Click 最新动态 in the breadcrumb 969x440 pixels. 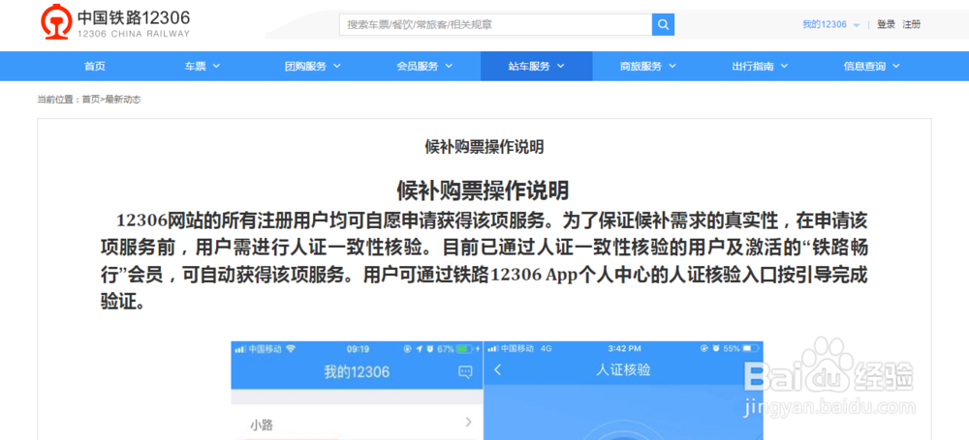(123, 100)
